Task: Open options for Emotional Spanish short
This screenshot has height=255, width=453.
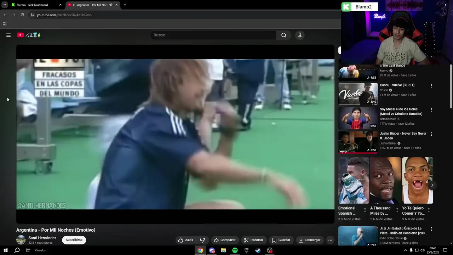Action: tap(365, 210)
